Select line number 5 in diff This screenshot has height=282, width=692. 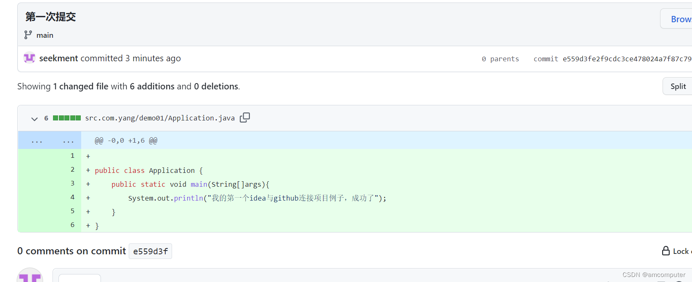pos(72,211)
